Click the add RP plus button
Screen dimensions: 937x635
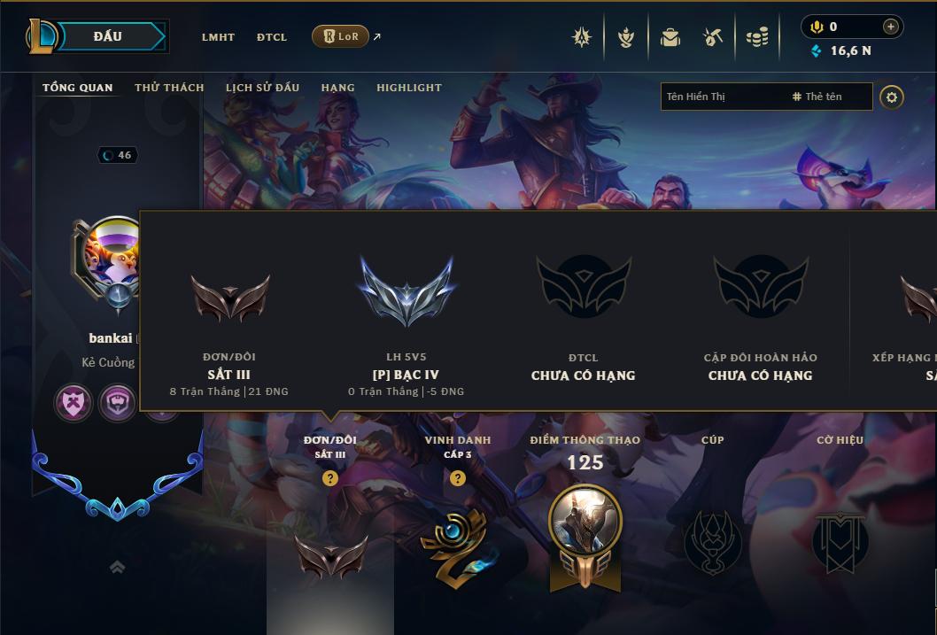click(x=890, y=27)
